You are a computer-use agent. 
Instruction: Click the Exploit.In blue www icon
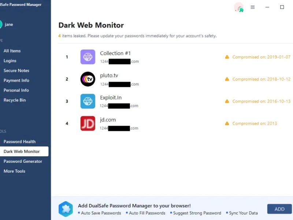(88, 101)
